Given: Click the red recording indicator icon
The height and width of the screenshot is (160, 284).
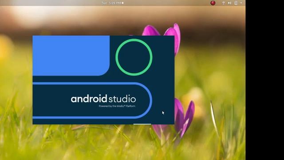Looking at the screenshot, I should [x=213, y=3].
